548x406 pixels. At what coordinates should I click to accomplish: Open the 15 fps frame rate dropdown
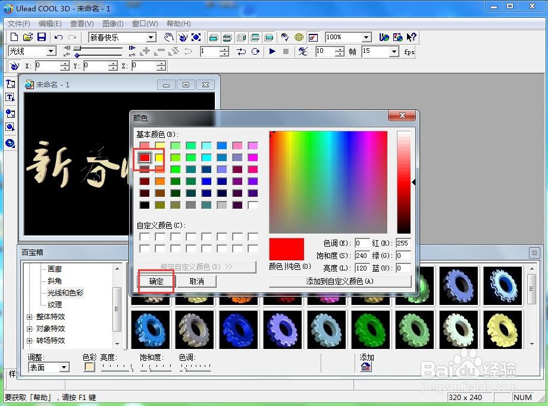click(x=394, y=52)
